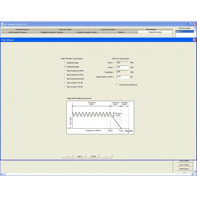Open the Channel Summary tab

22,30
